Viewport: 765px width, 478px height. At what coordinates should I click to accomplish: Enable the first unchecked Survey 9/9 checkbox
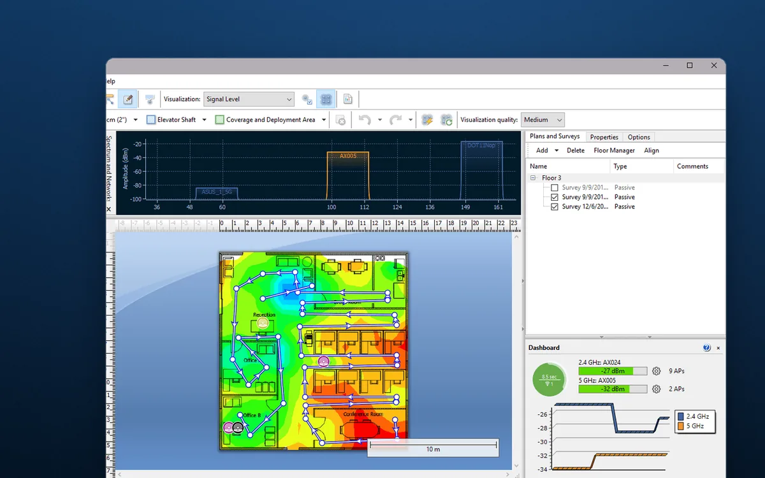555,188
